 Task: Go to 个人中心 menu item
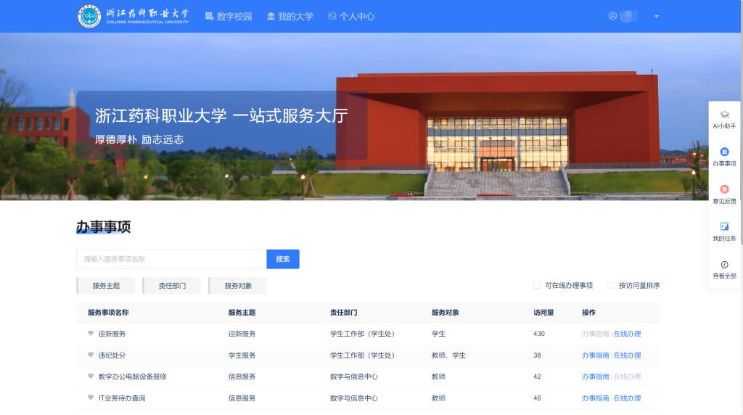tap(351, 16)
